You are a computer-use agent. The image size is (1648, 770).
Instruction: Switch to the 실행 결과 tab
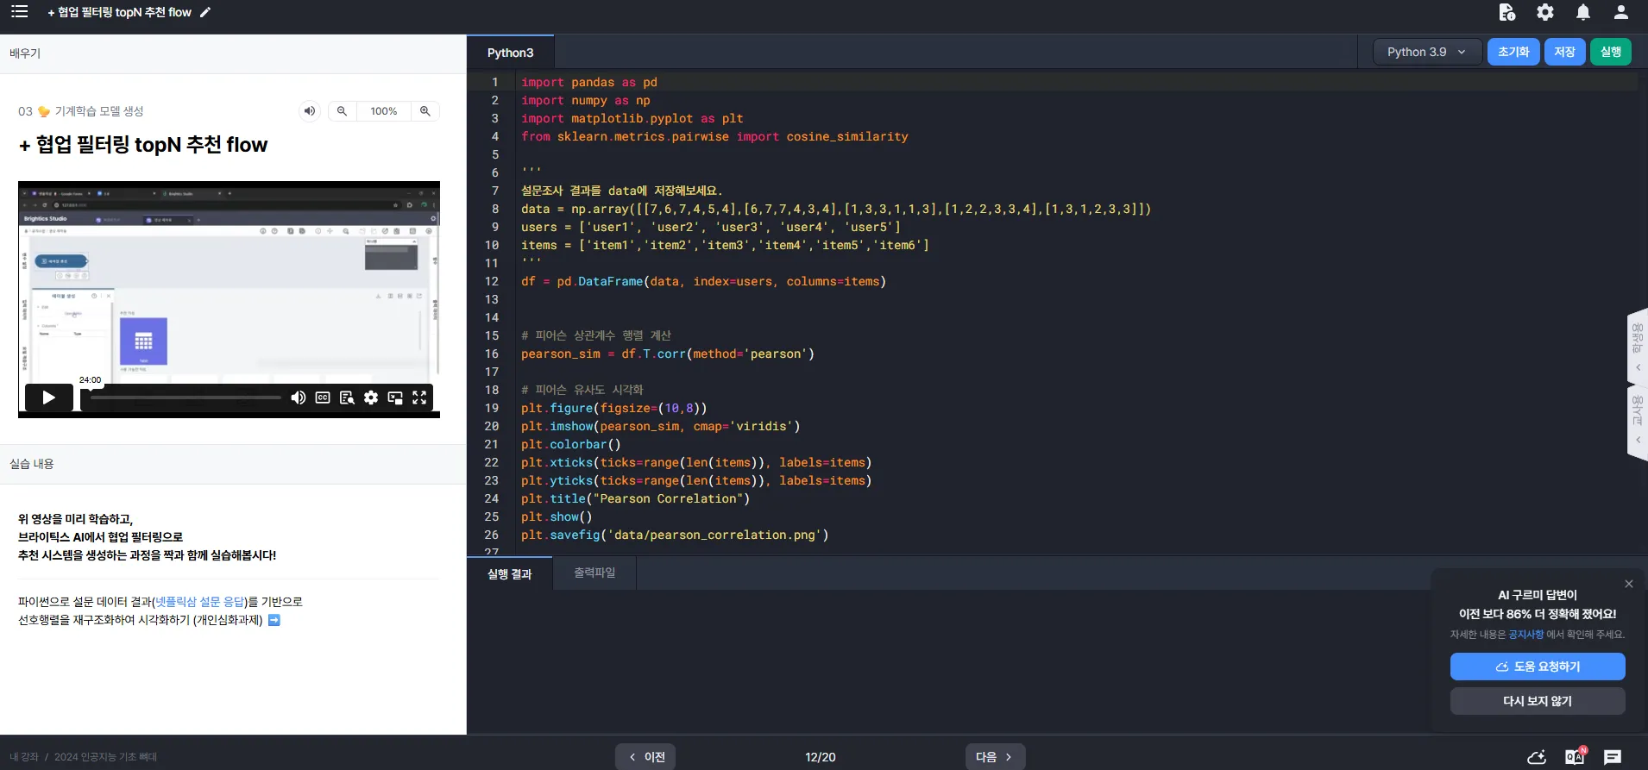[509, 573]
